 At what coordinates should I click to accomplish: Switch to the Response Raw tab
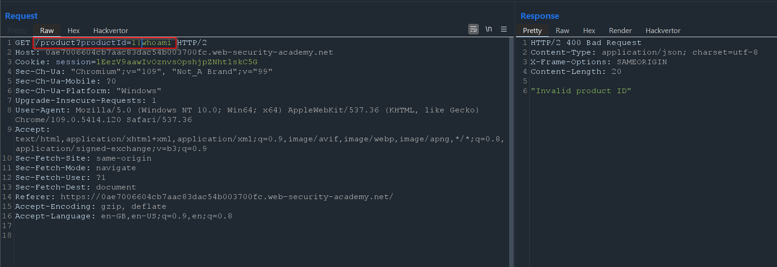pyautogui.click(x=562, y=31)
